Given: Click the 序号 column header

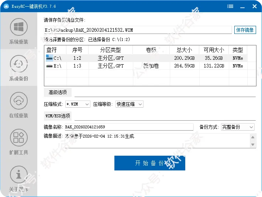Looking at the screenshot, I should tap(77, 50).
